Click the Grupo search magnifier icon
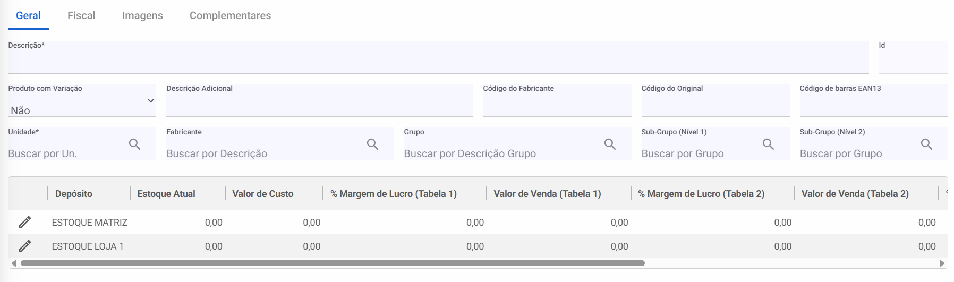954x282 pixels. [610, 144]
